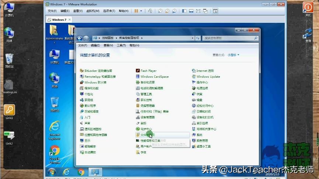The height and width of the screenshot is (179, 319).
Task: Open 任务栏和「开始」菜单 item
Action: [152, 111]
